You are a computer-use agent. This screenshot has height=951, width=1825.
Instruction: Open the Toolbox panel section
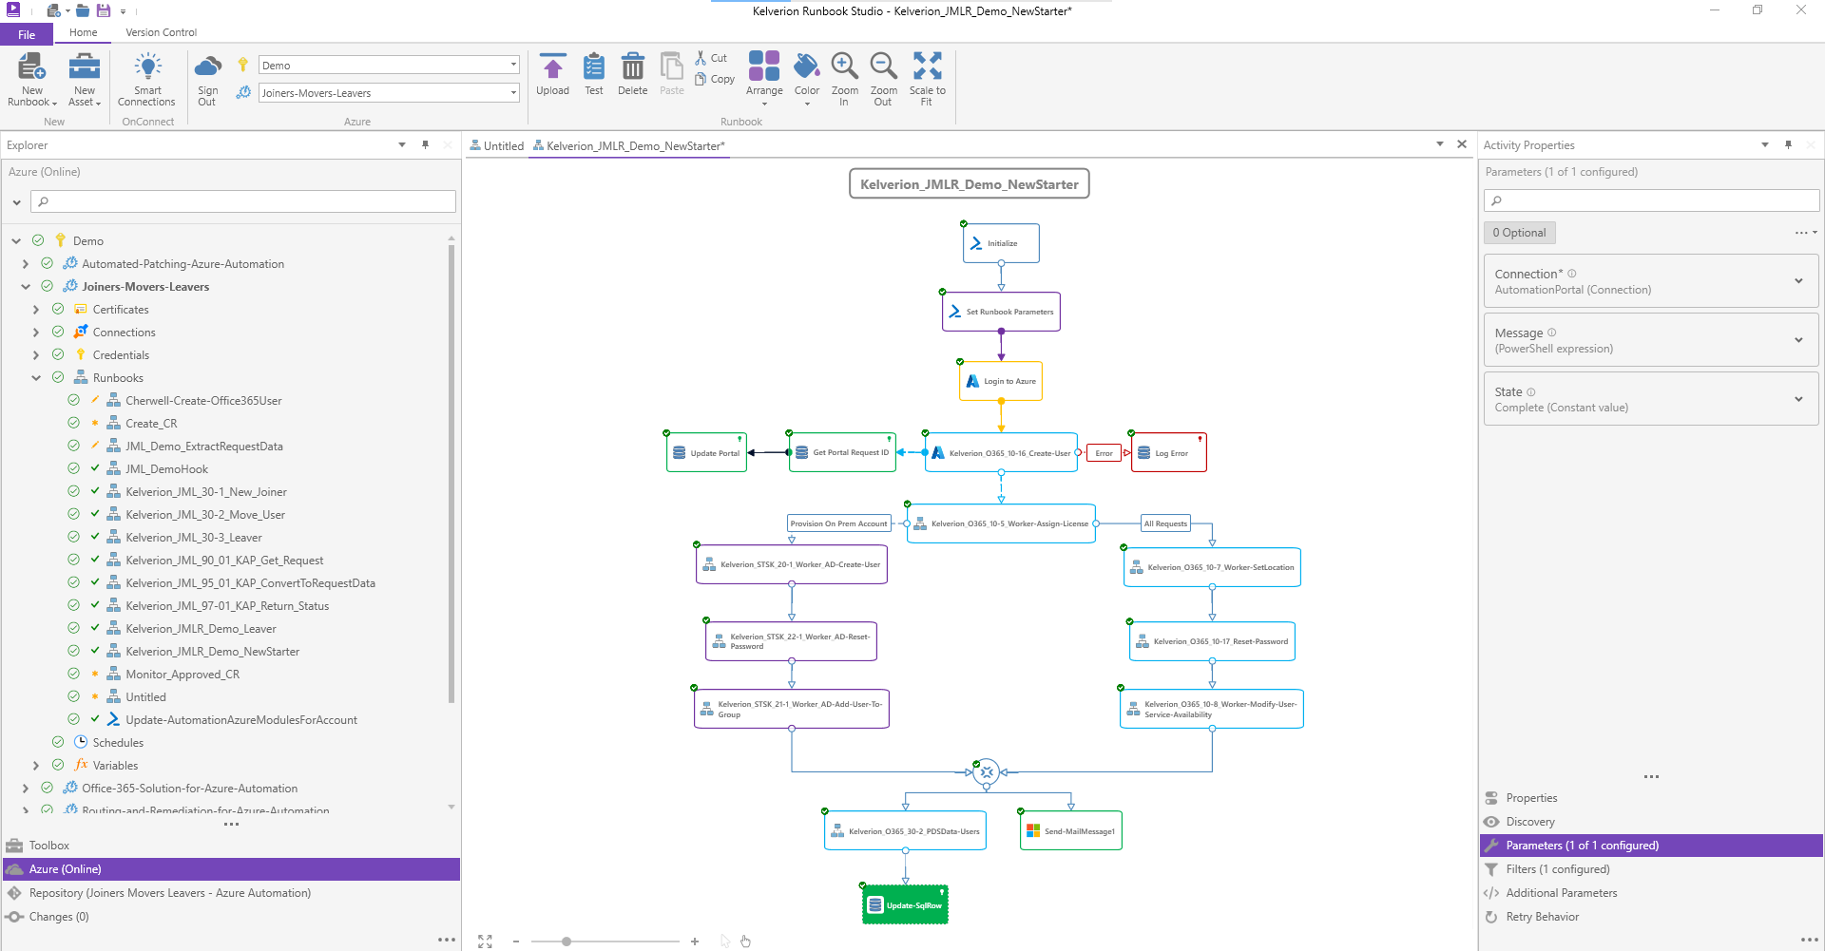(x=231, y=846)
